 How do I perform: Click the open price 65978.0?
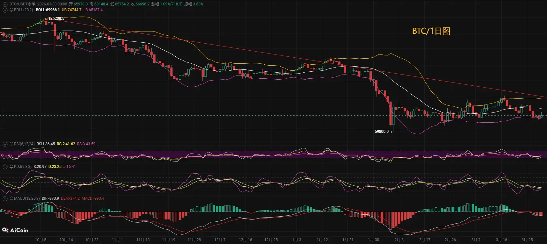tap(80, 4)
